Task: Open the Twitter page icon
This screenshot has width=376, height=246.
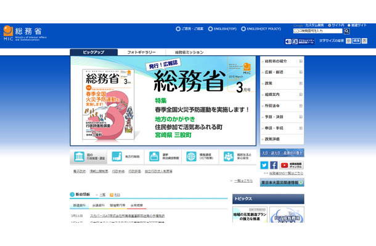Action: tap(264, 165)
